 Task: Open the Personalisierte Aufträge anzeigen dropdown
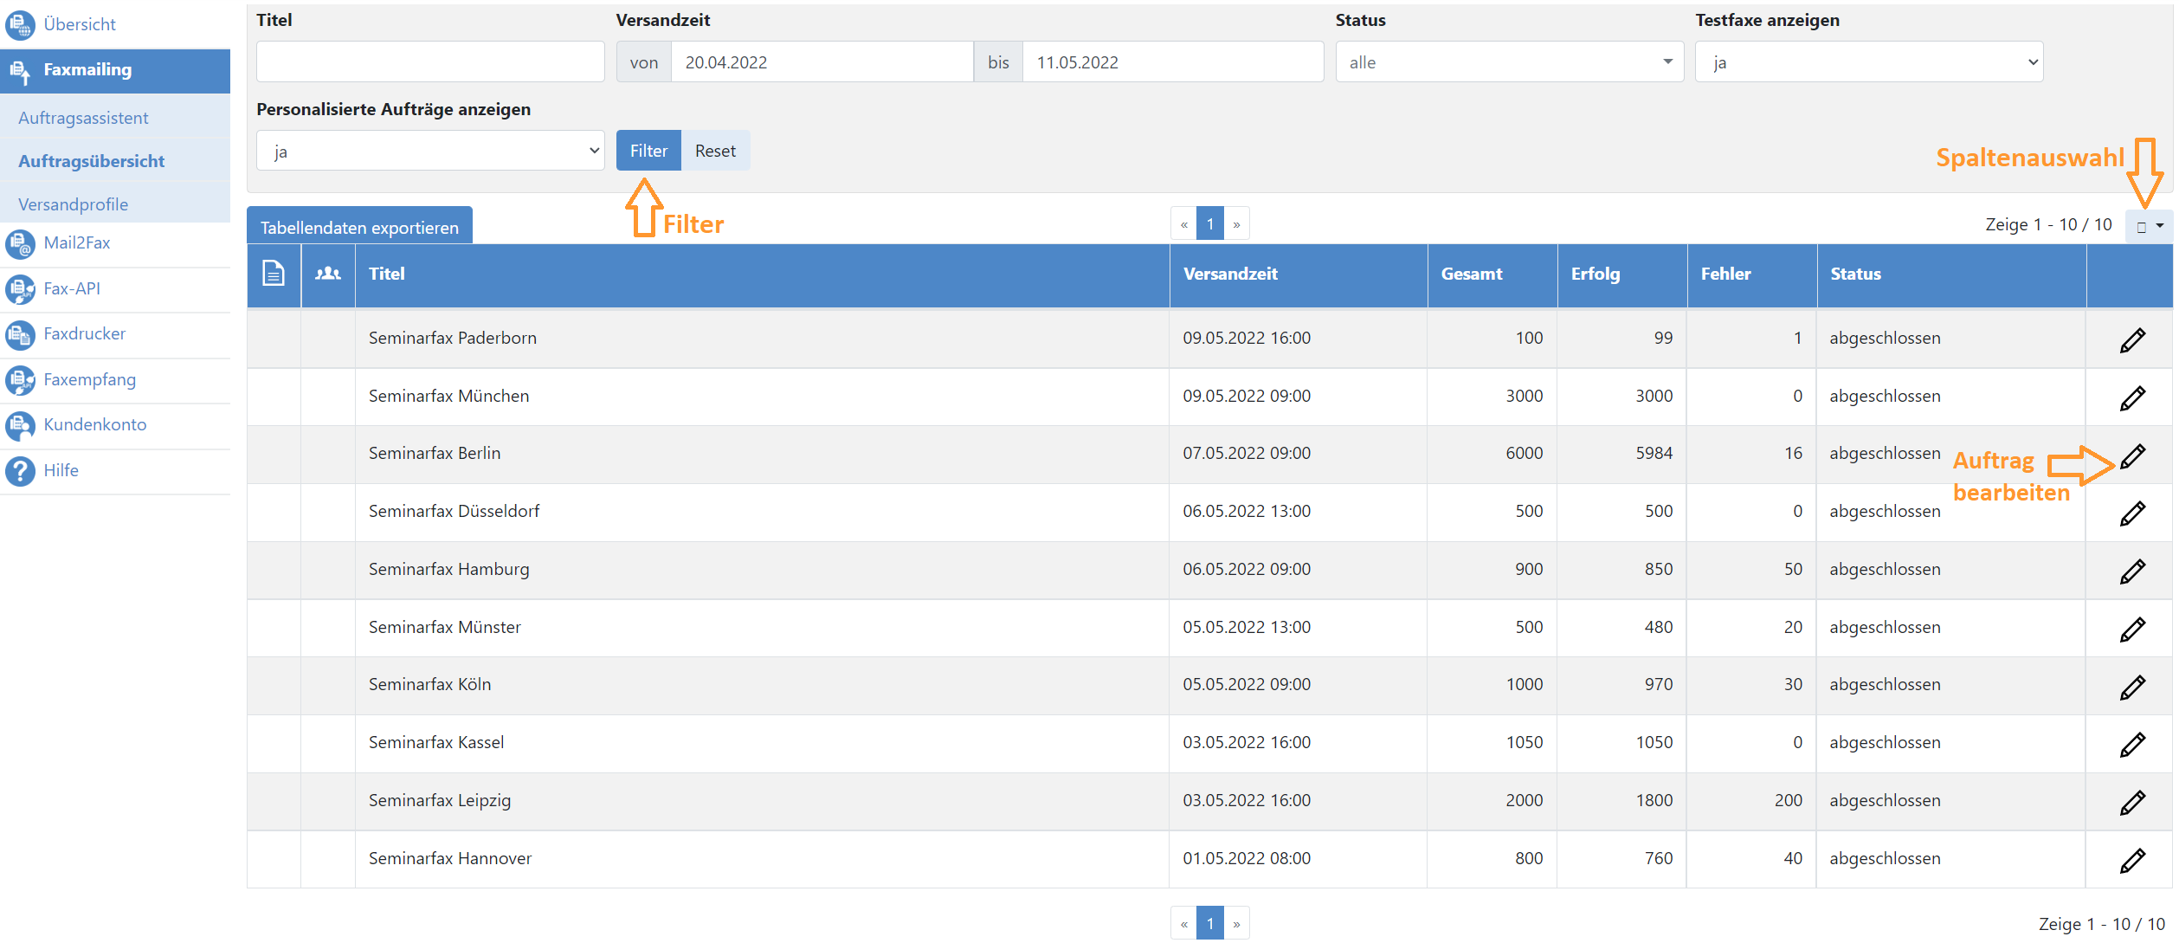coord(430,151)
